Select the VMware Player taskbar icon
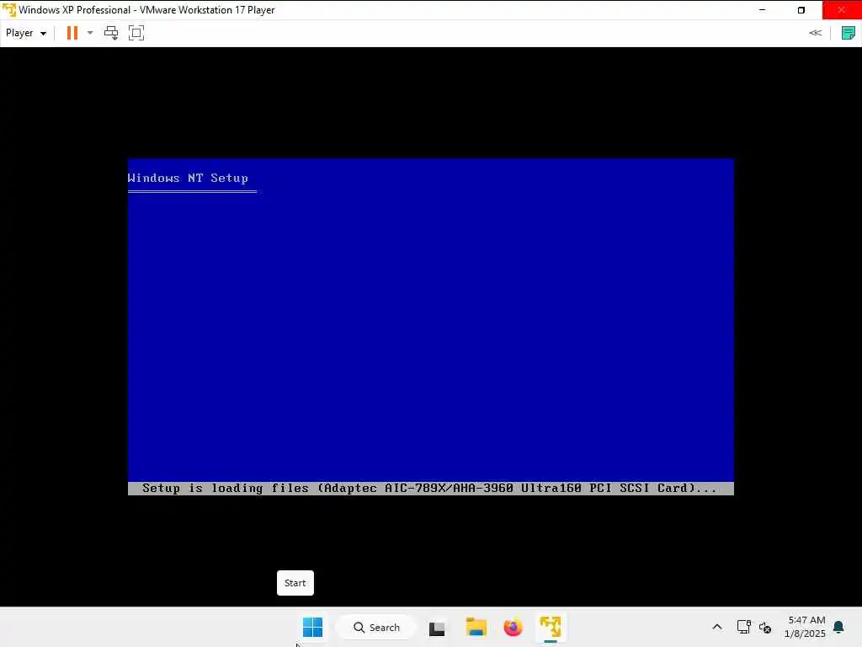Image resolution: width=862 pixels, height=647 pixels. coord(551,627)
